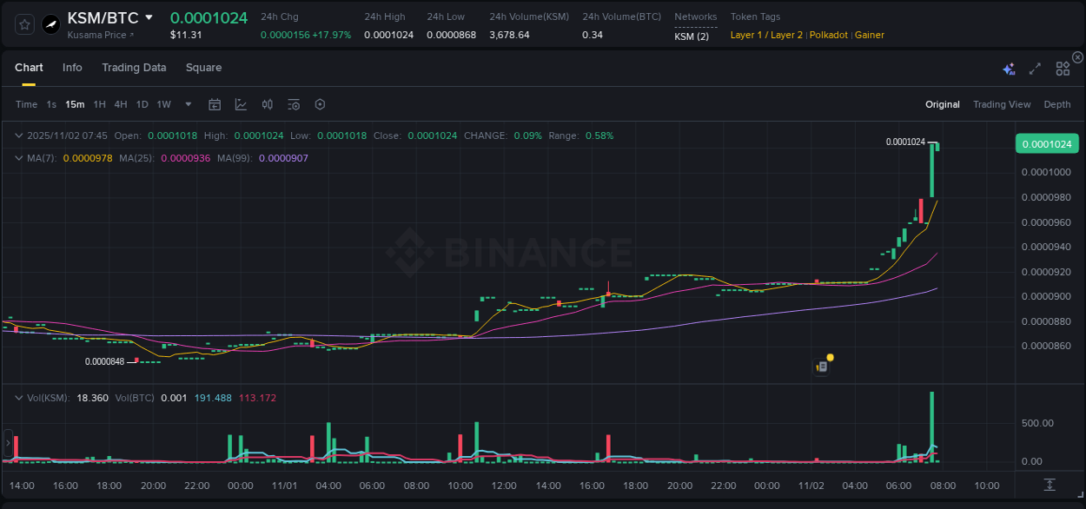Collapse the OHLC info row chevron
Image resolution: width=1086 pixels, height=509 pixels.
coord(19,136)
